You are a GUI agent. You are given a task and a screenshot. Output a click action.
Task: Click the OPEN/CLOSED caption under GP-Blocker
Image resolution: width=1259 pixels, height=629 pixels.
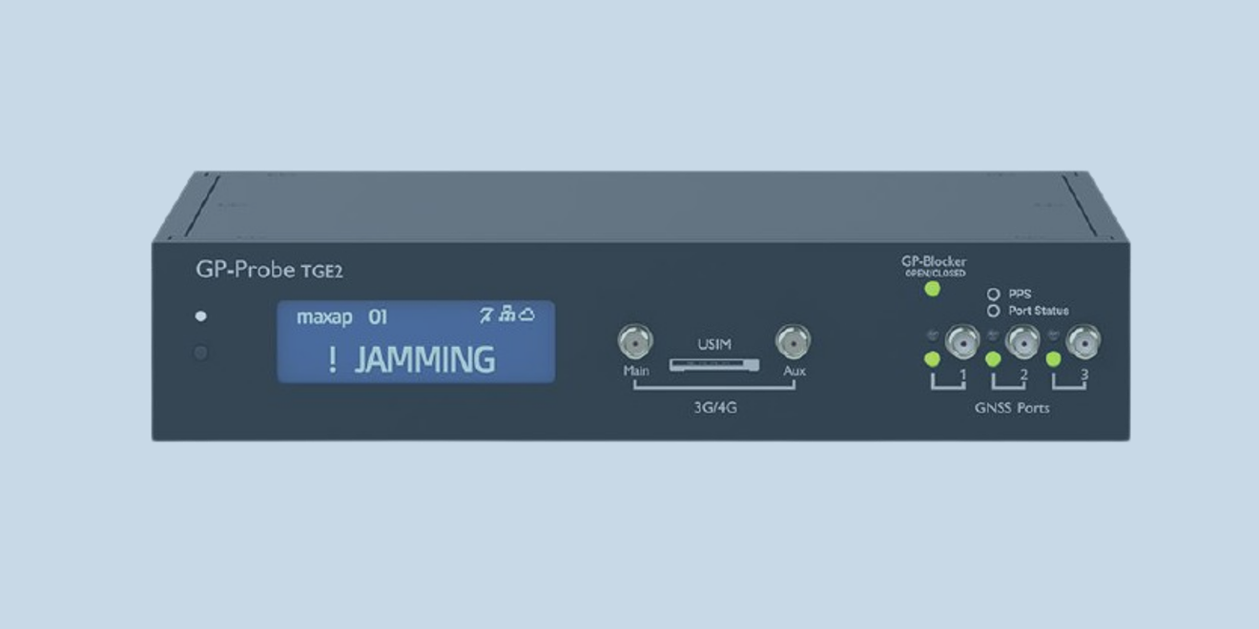click(x=935, y=274)
